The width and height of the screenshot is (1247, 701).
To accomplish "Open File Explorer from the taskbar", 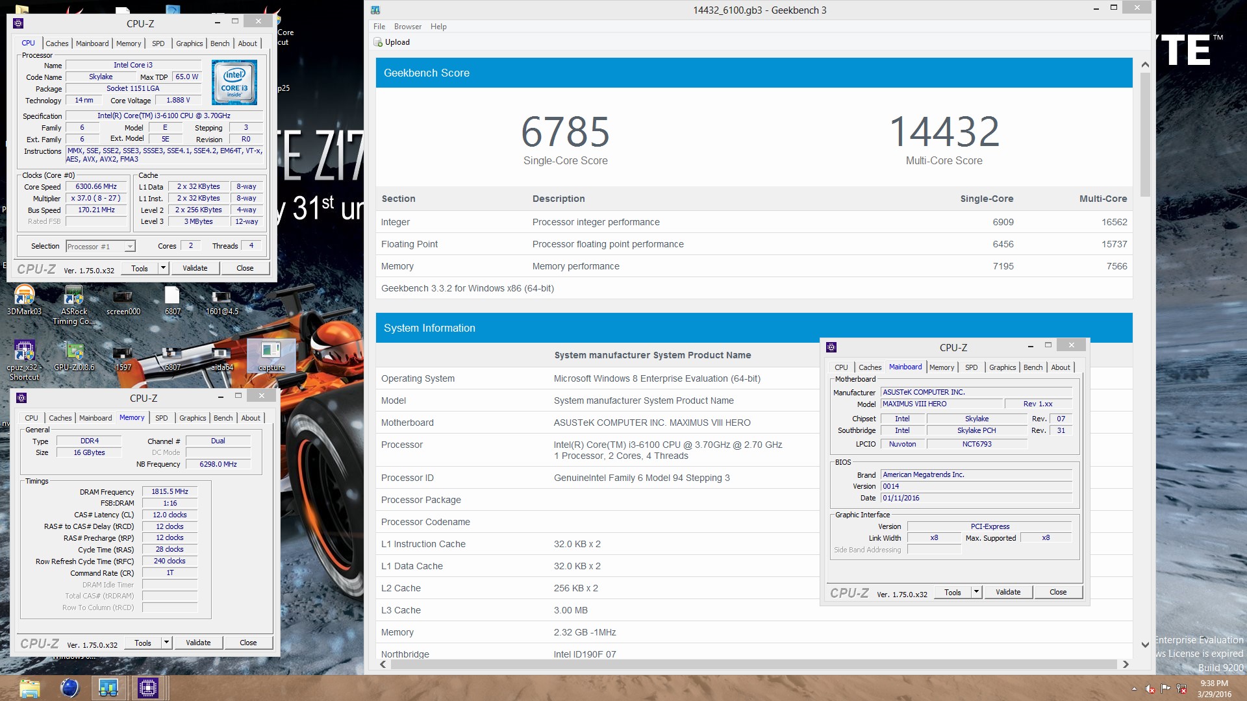I will 30,688.
